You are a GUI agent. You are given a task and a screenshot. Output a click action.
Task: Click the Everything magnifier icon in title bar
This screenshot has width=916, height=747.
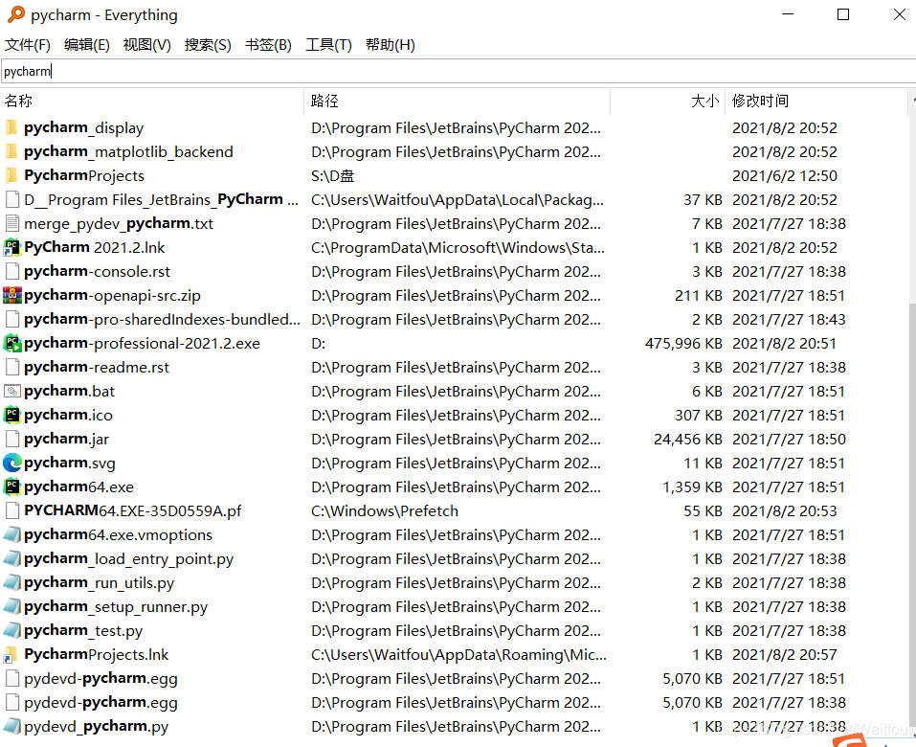coord(15,14)
